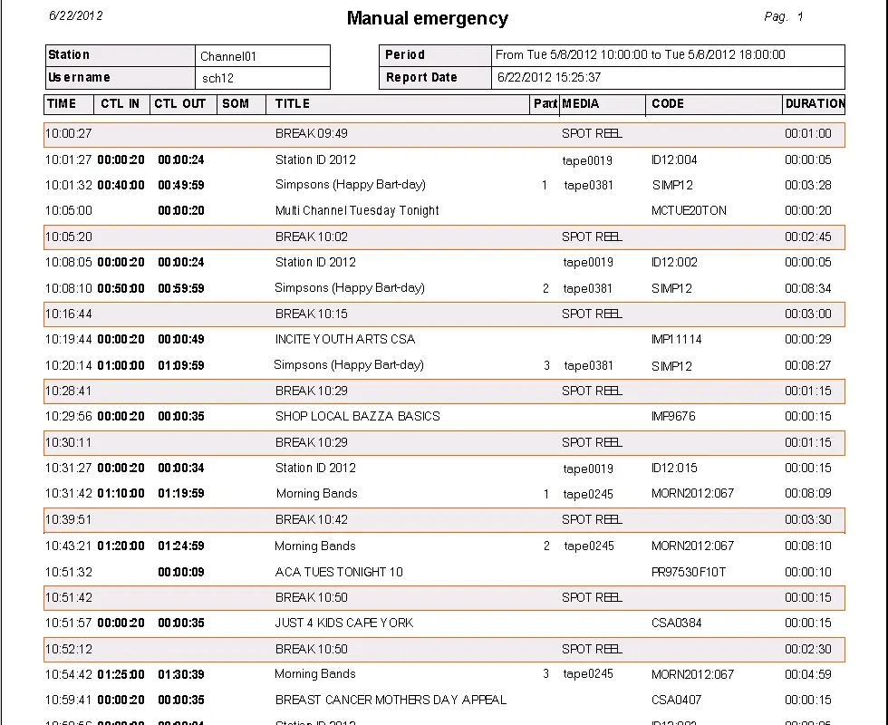Viewport: 888px width, 725px height.
Task: Click the SOM column header
Action: [x=236, y=103]
